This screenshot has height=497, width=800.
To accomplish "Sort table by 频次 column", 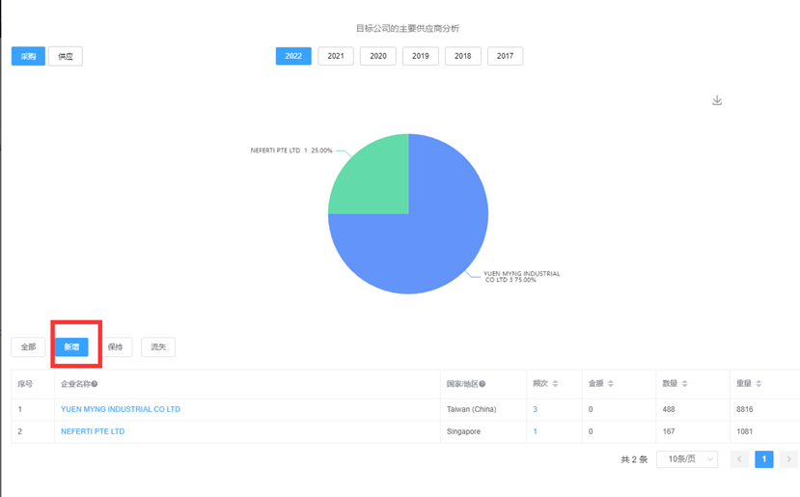I will pos(555,384).
